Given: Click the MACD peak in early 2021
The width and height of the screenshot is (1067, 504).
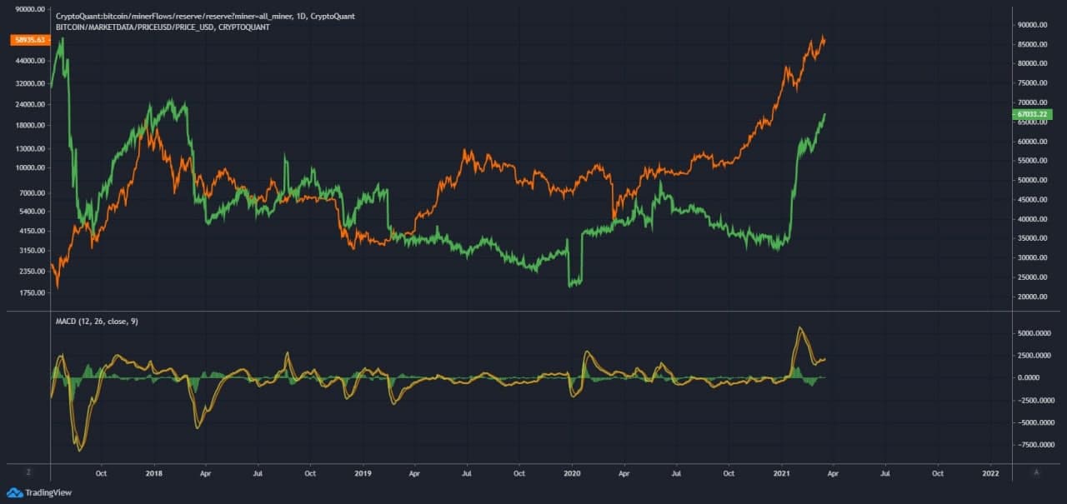Looking at the screenshot, I should [x=800, y=328].
